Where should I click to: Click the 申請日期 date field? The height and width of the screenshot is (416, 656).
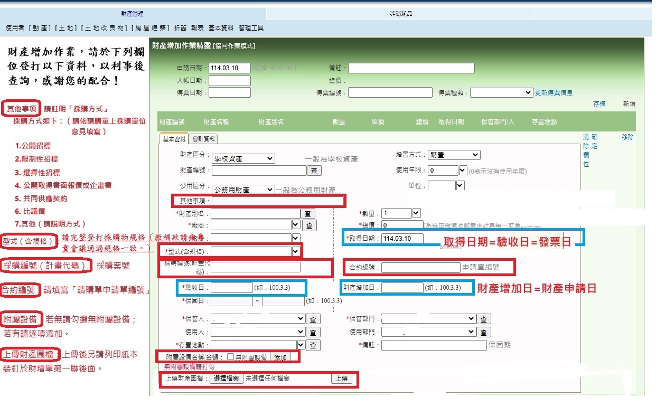[x=230, y=68]
